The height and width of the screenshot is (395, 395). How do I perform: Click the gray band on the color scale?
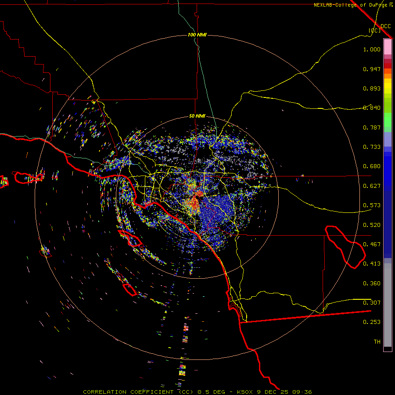tap(388, 305)
